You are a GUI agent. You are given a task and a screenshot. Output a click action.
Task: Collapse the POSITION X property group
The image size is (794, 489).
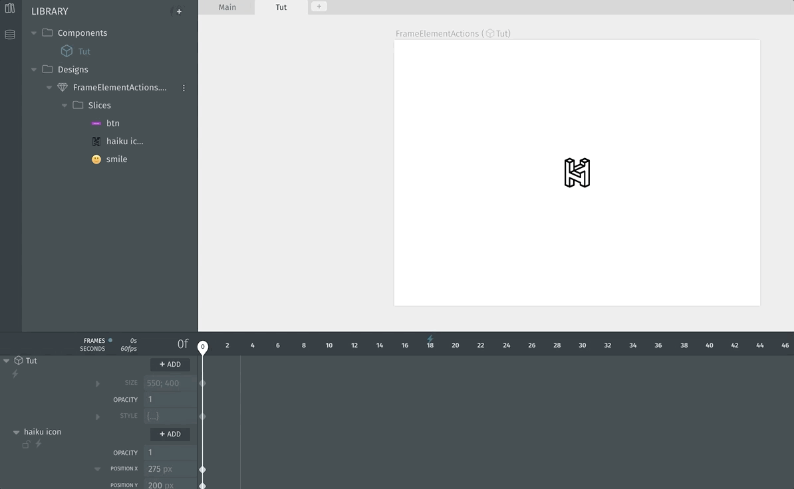[97, 469]
